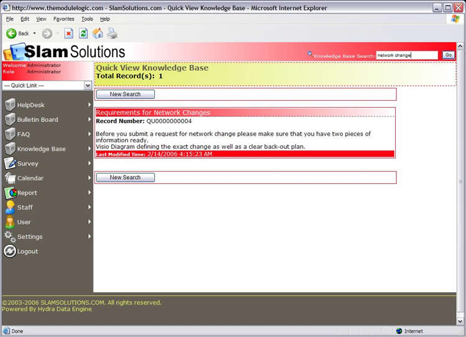
Task: Click the Calendar icon in sidebar
Action: tap(10, 178)
